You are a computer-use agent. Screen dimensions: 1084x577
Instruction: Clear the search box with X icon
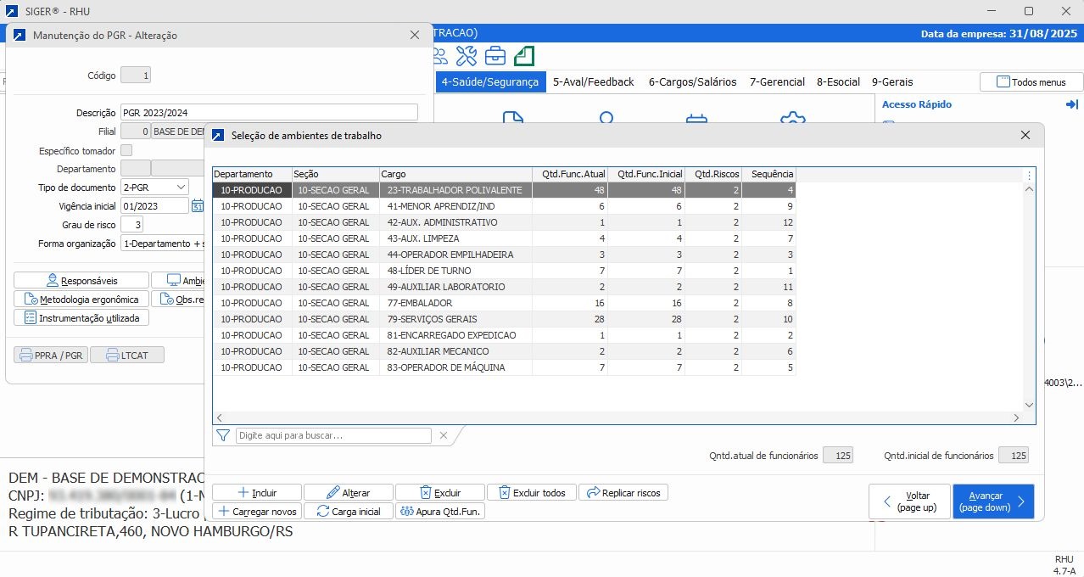coord(443,435)
